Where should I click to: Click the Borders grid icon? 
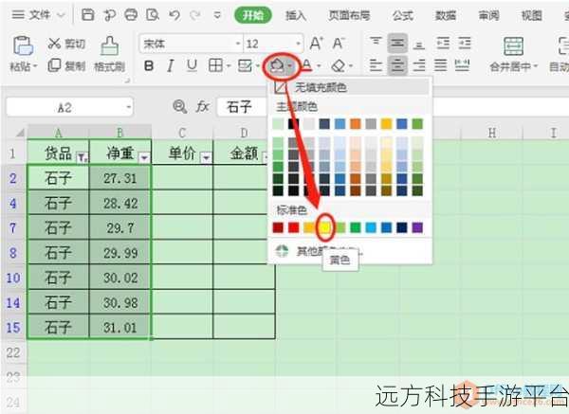coord(215,65)
